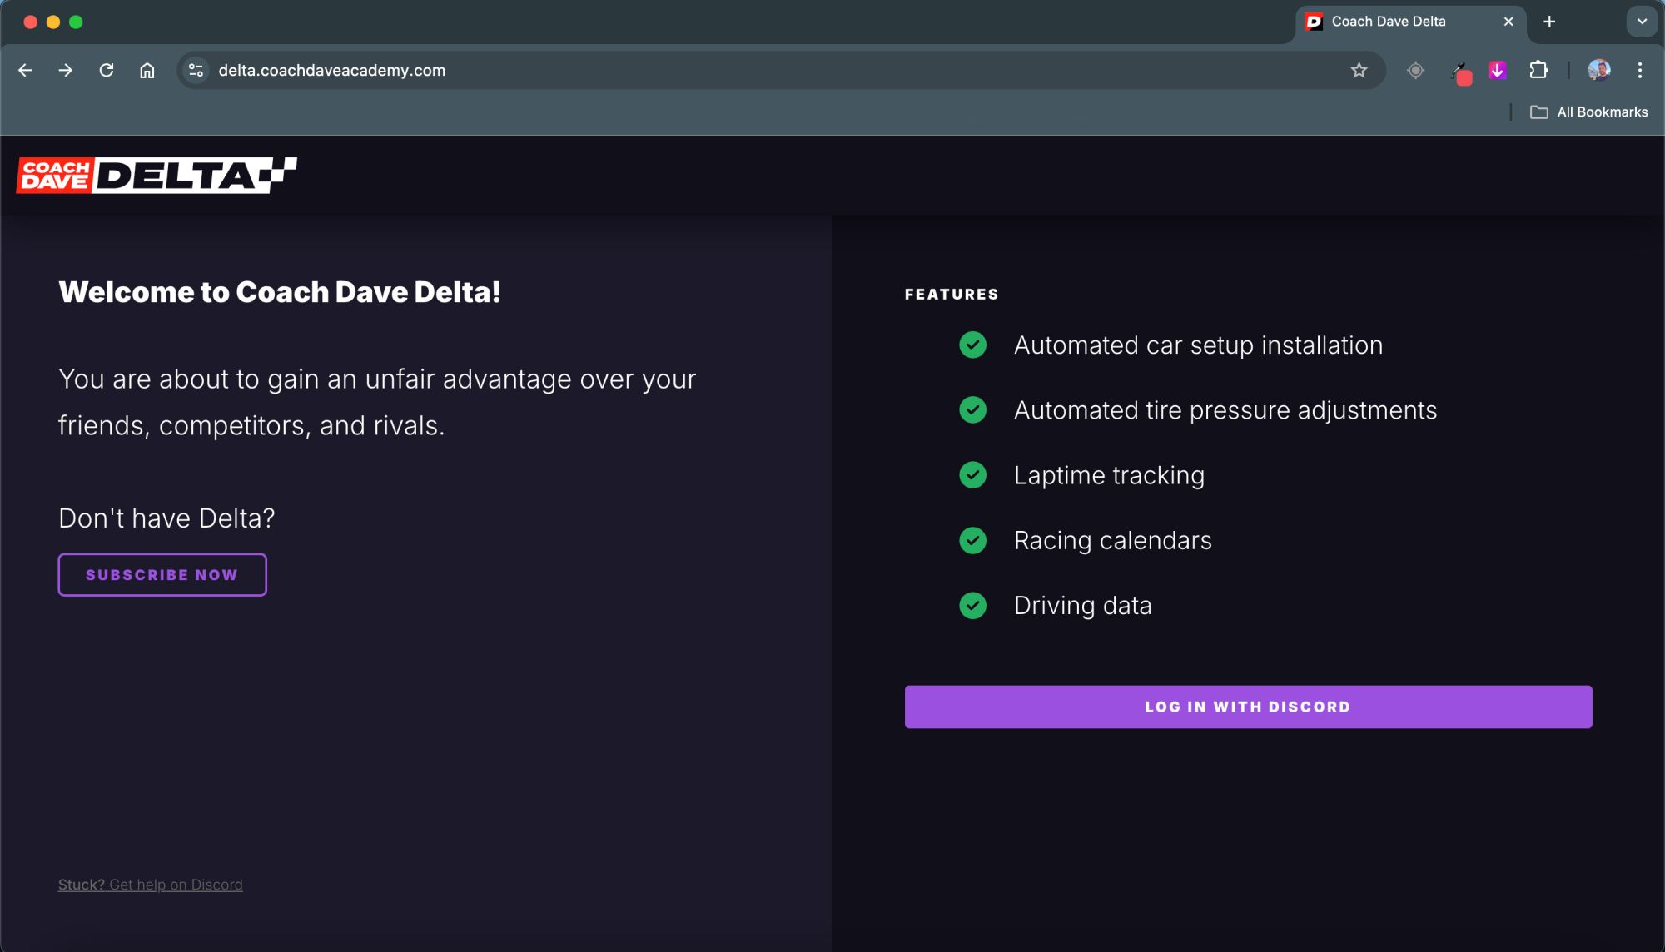Viewport: 1665px width, 952px height.
Task: Go back using browser back arrow
Action: 25,71
